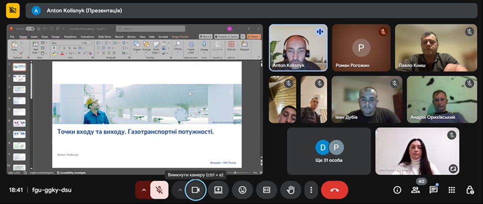Open the three-dot more options menu
The width and height of the screenshot is (483, 204).
(x=311, y=190)
